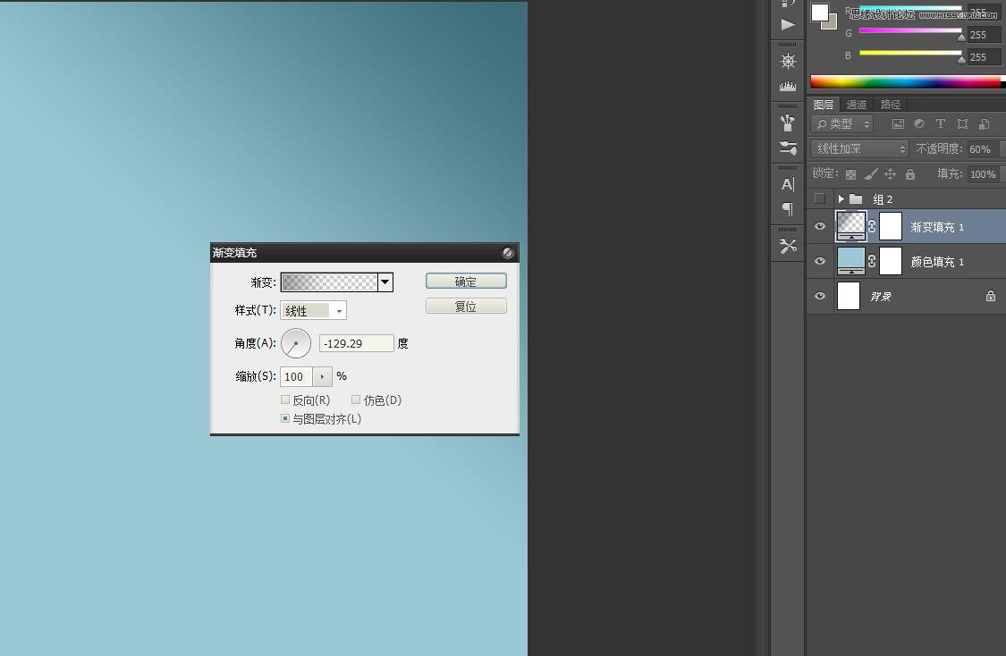Enable the 反向 (Reverse) checkbox
This screenshot has height=656, width=1006.
(285, 400)
